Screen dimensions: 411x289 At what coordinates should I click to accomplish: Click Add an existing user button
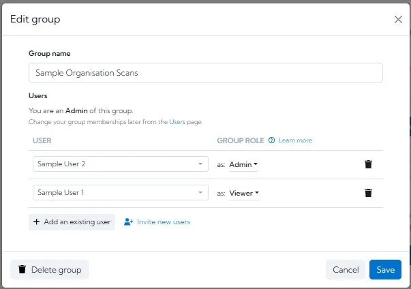[x=72, y=222]
